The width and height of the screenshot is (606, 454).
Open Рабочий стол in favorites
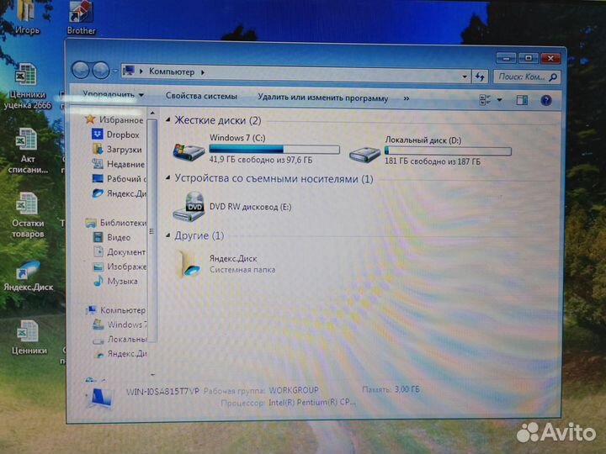(x=119, y=179)
